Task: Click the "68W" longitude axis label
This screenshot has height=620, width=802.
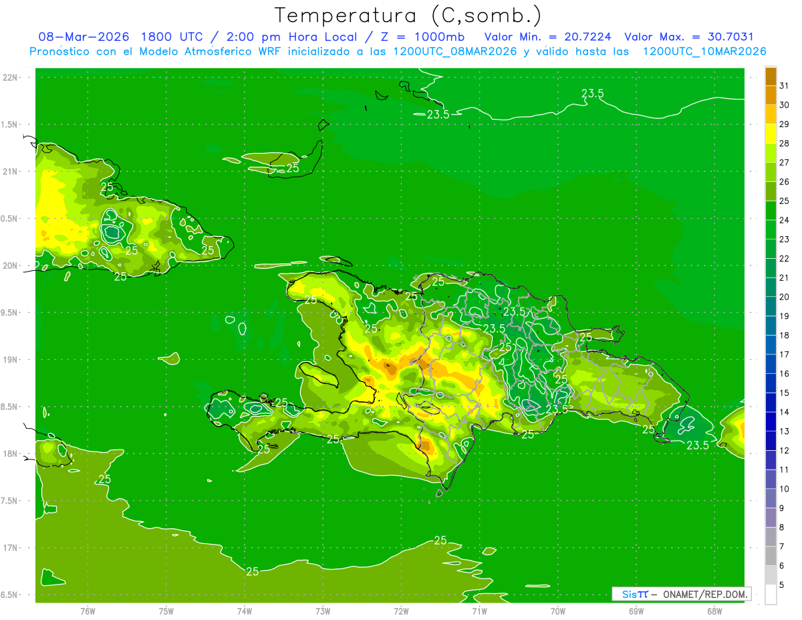Action: tap(714, 611)
